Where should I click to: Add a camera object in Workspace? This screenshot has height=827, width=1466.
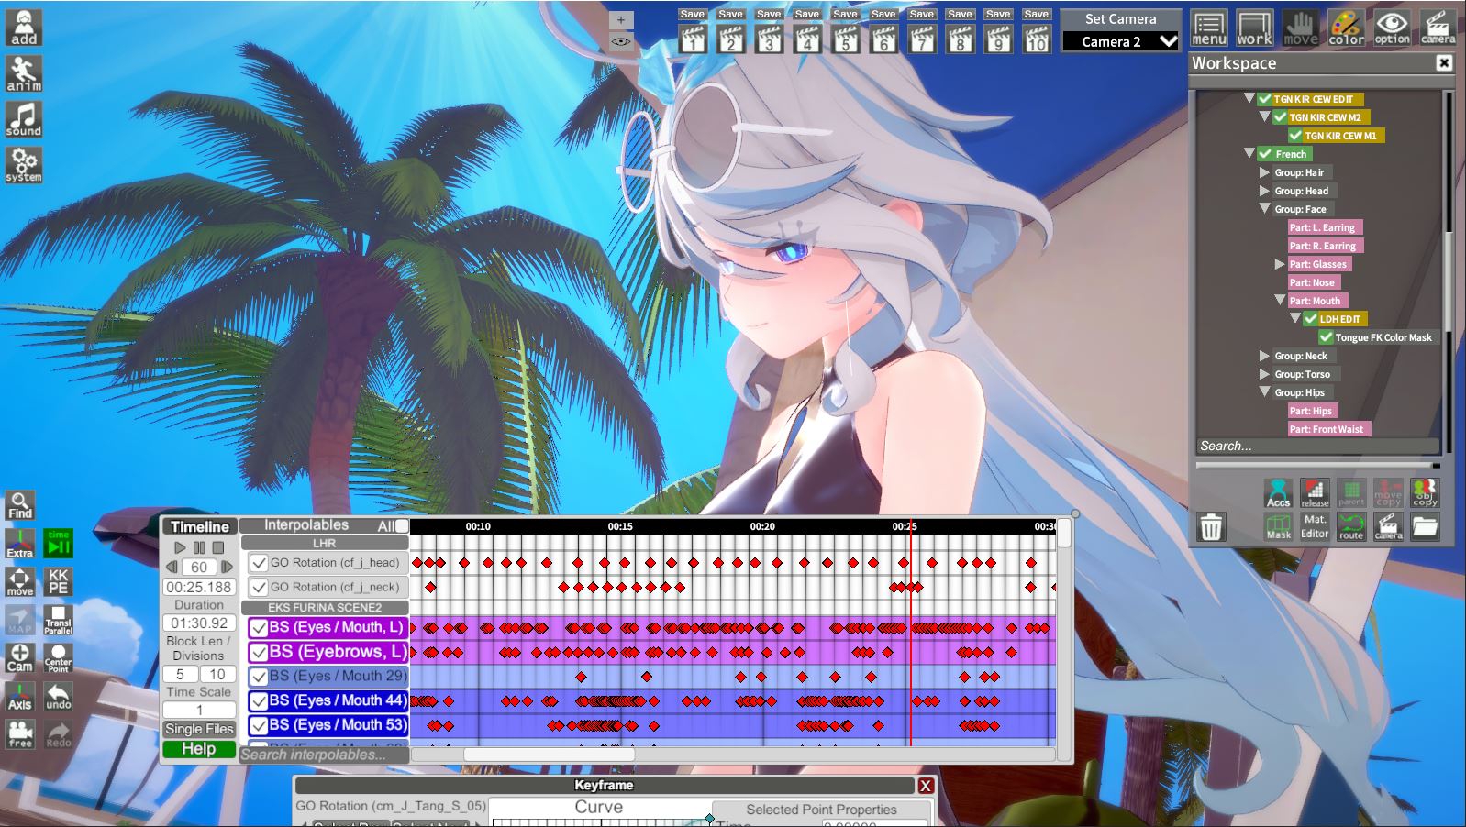tap(1388, 526)
